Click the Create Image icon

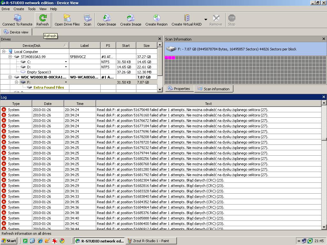[131, 20]
